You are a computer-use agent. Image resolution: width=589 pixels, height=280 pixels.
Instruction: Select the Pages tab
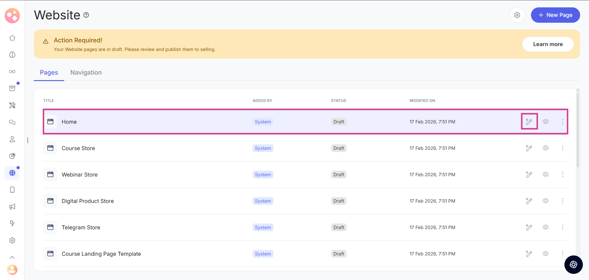pyautogui.click(x=49, y=72)
